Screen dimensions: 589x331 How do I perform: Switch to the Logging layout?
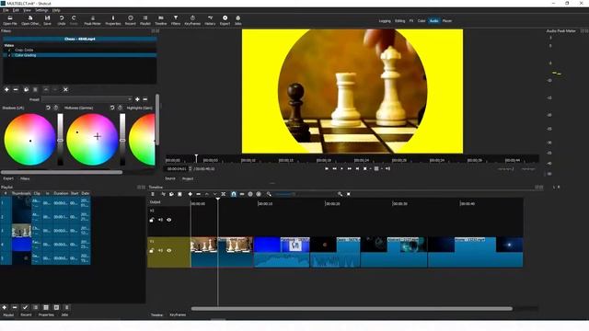coord(385,21)
